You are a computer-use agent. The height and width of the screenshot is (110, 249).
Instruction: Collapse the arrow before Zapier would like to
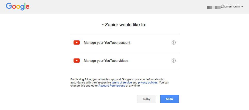(x=103, y=25)
